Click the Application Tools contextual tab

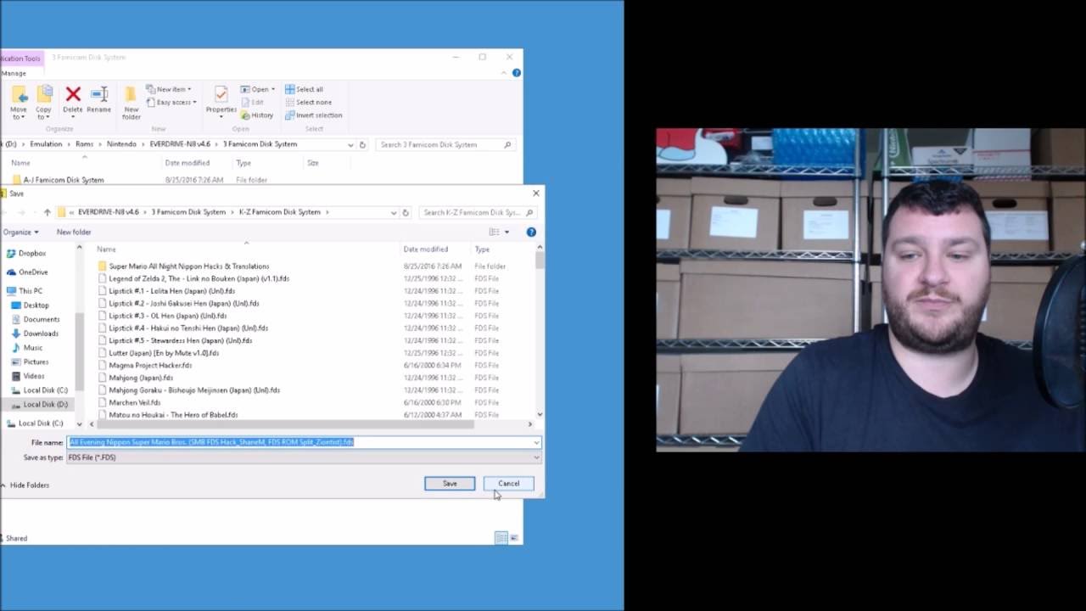[20, 59]
